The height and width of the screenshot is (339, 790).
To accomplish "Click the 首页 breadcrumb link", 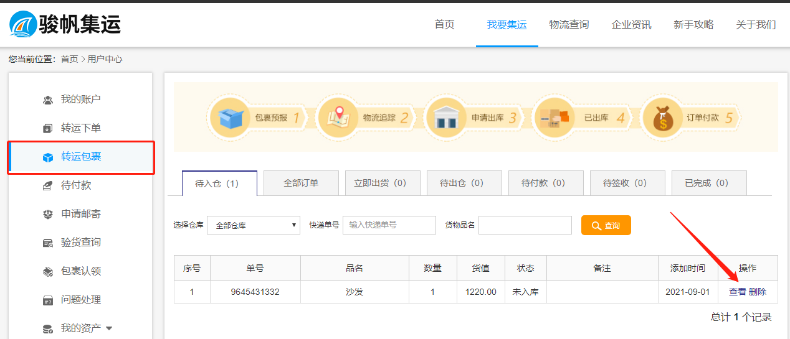I will 69,59.
